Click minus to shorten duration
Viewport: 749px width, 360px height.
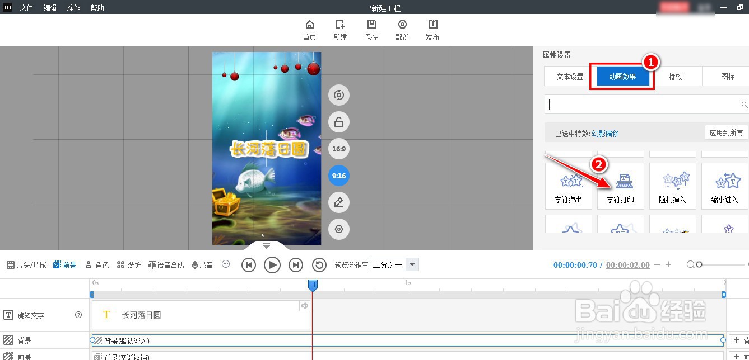[x=657, y=264]
